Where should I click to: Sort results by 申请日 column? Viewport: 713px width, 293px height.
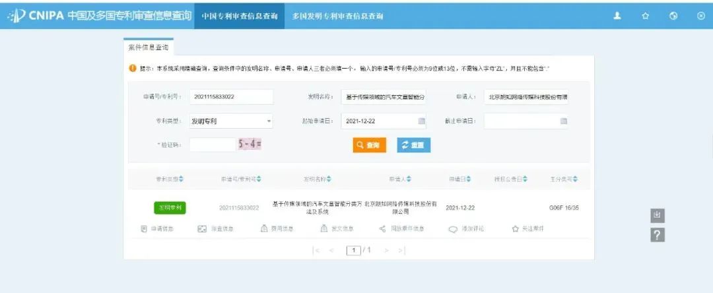[460, 179]
